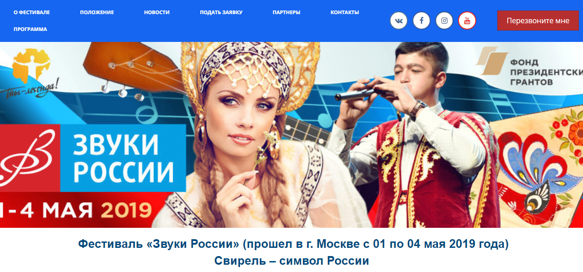The image size is (583, 272).
Task: Click the «Свирель – символ России» heading
Action: [291, 261]
